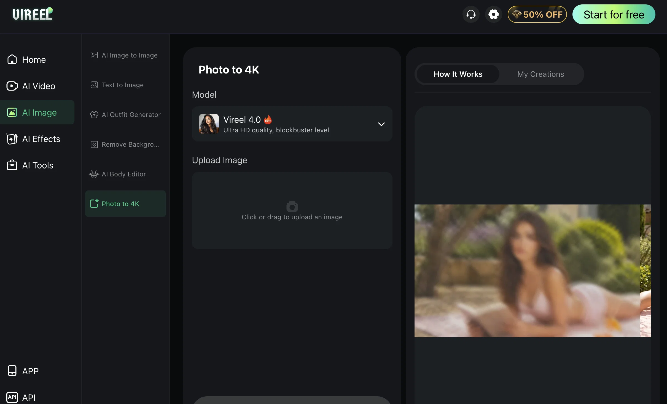Image resolution: width=667 pixels, height=404 pixels.
Task: Select AI Image sidebar label
Action: click(x=39, y=113)
